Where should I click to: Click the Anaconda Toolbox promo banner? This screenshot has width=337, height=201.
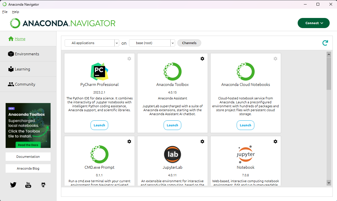tap(28, 125)
